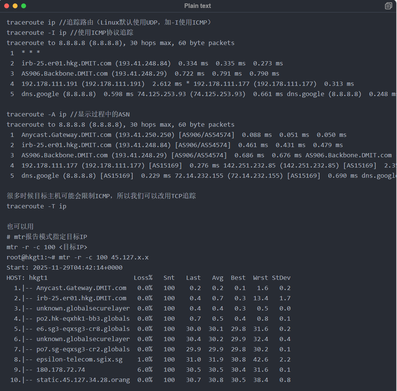This screenshot has width=397, height=391.
Task: Click the static.45.127.34.28.orang hostname in hop 10
Action: 83,380
